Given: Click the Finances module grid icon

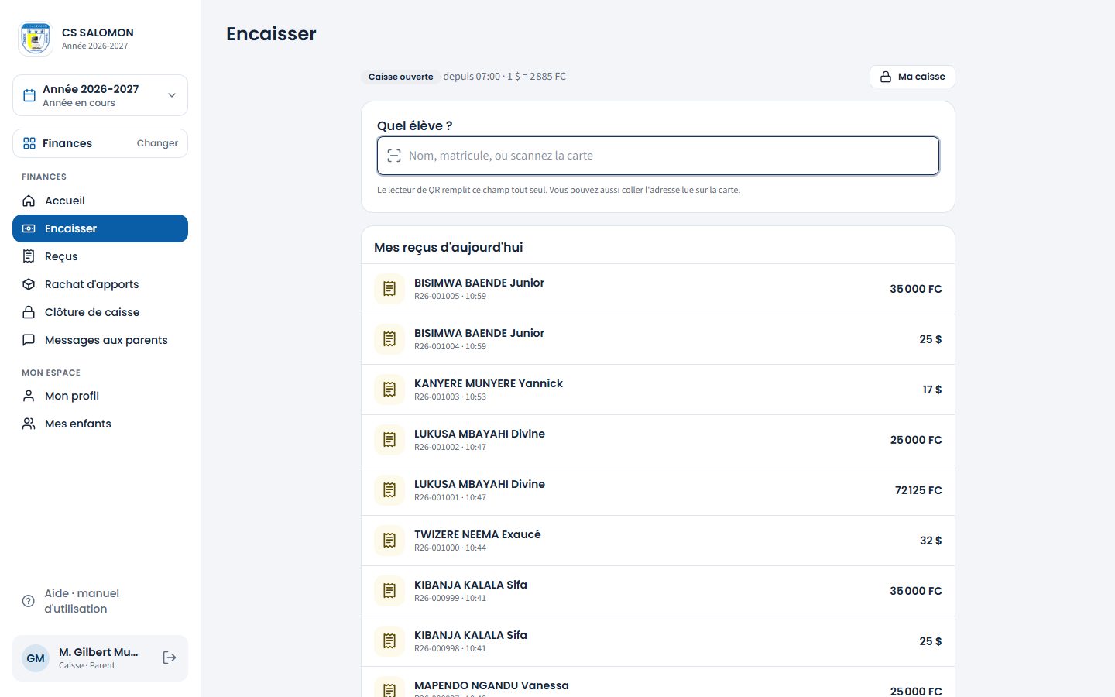Looking at the screenshot, I should click(29, 143).
